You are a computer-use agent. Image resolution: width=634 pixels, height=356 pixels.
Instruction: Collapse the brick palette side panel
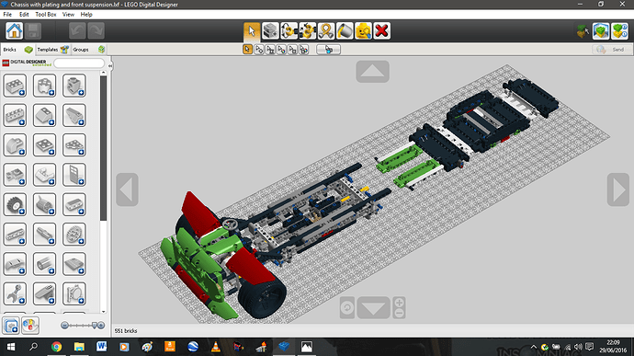[110, 65]
